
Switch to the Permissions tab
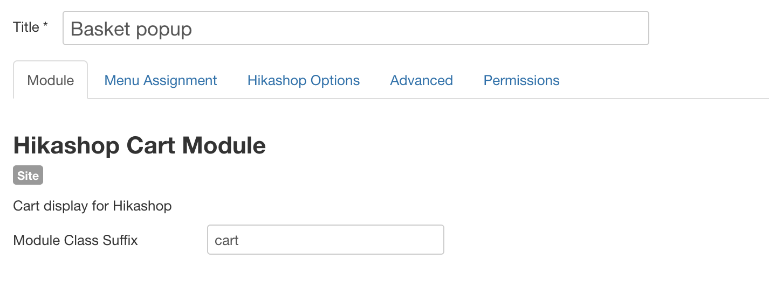pos(521,81)
